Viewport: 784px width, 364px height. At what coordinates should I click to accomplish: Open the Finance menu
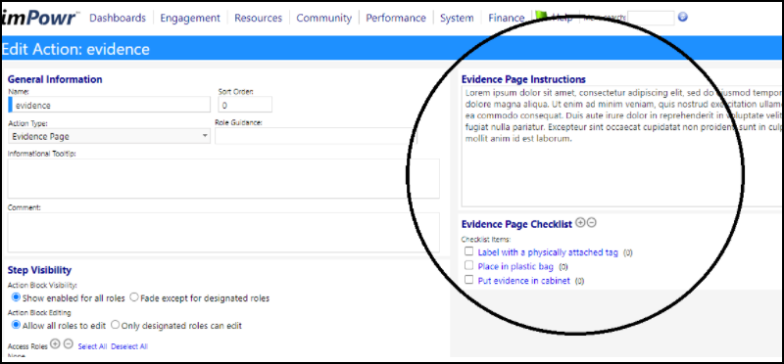506,18
